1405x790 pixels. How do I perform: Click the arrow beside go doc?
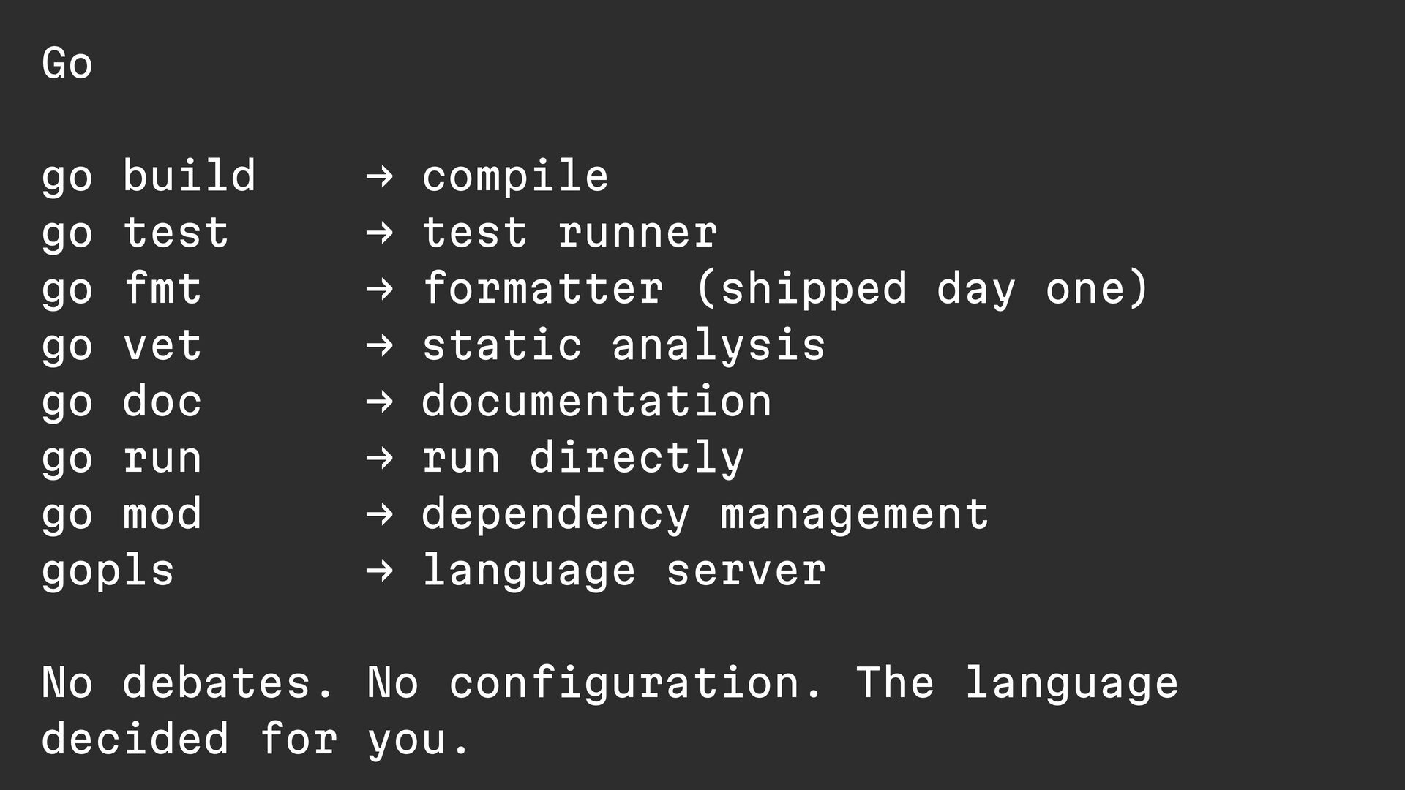(380, 402)
